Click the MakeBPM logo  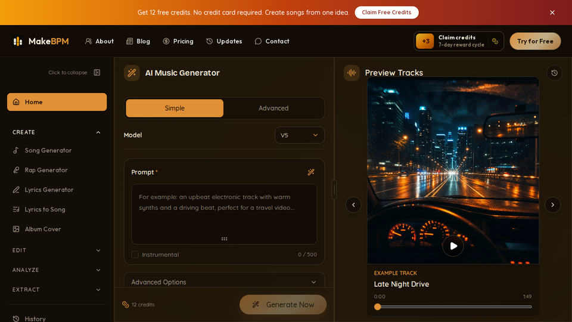point(41,41)
